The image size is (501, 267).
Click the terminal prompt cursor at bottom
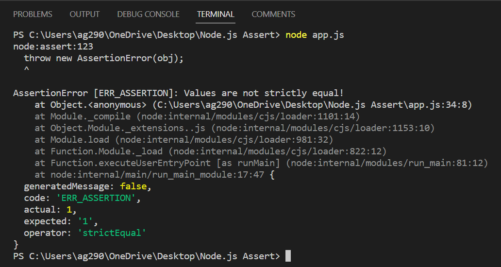click(288, 256)
